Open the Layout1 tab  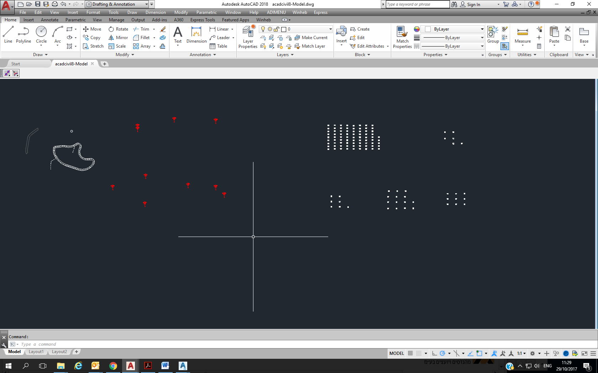36,352
